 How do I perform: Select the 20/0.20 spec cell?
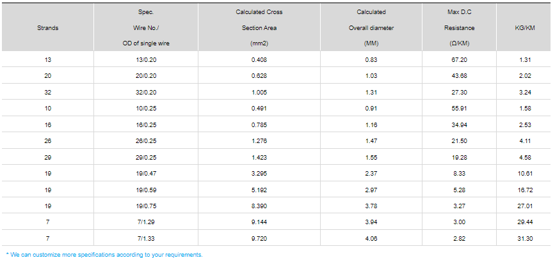point(146,76)
